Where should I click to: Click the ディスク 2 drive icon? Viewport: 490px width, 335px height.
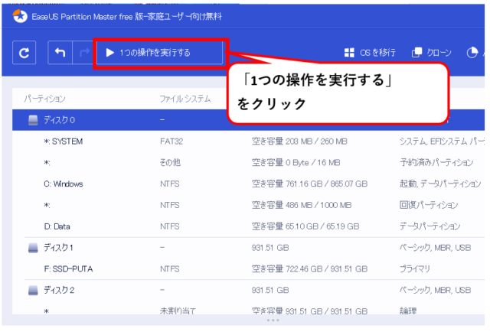click(33, 291)
